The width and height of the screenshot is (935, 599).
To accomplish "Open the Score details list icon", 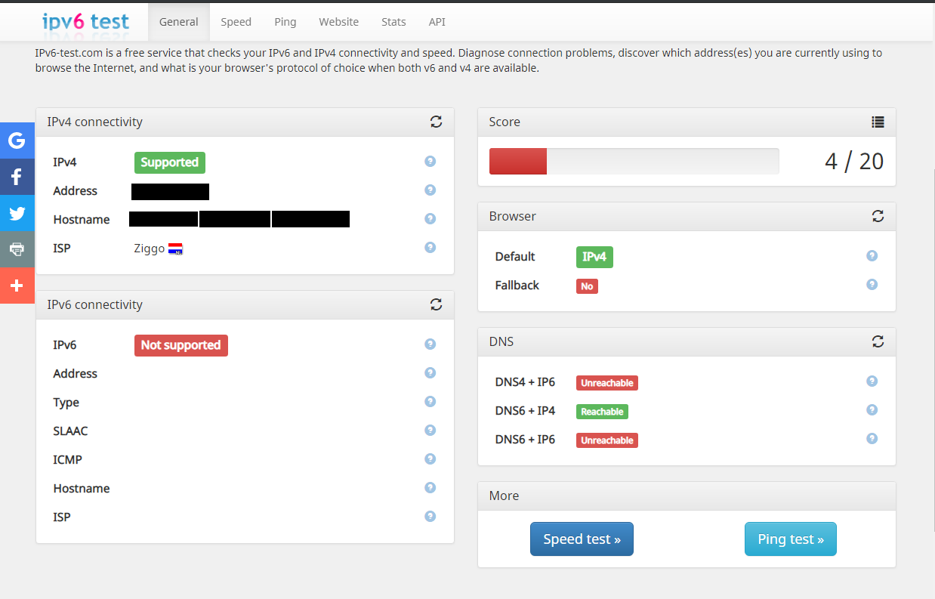I will [878, 122].
